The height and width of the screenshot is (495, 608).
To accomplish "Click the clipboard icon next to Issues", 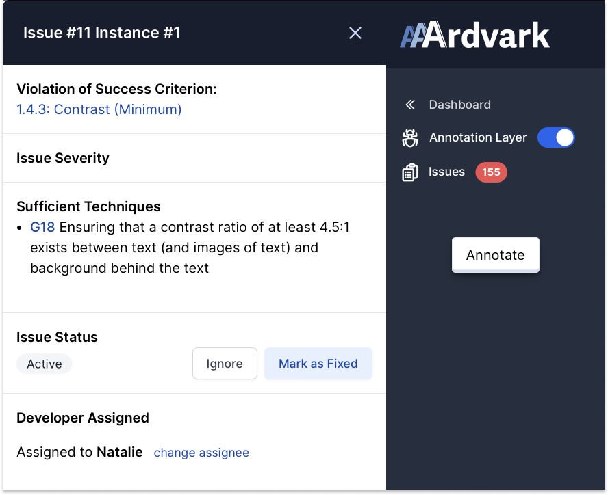I will pos(409,172).
